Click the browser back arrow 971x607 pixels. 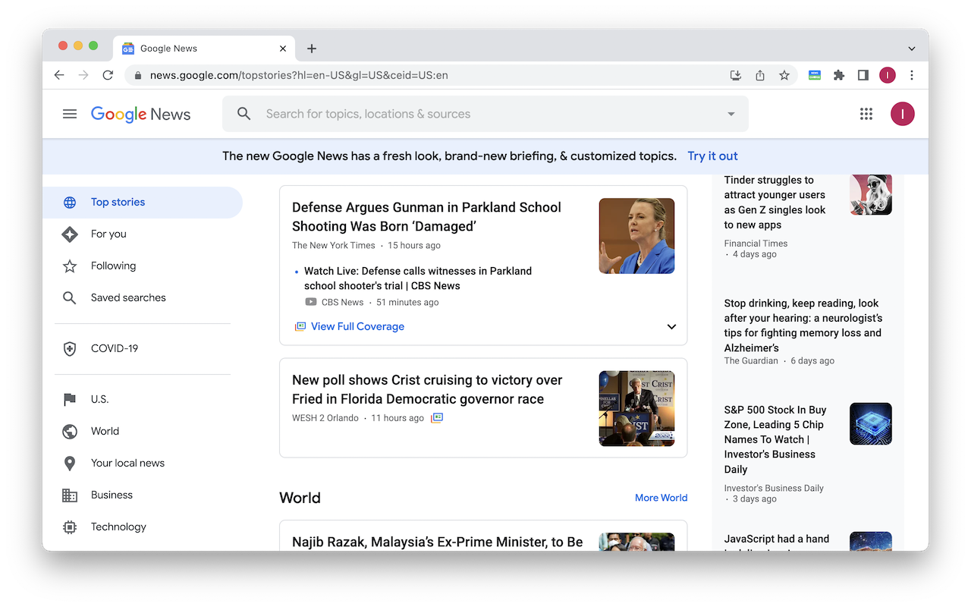[x=59, y=75]
